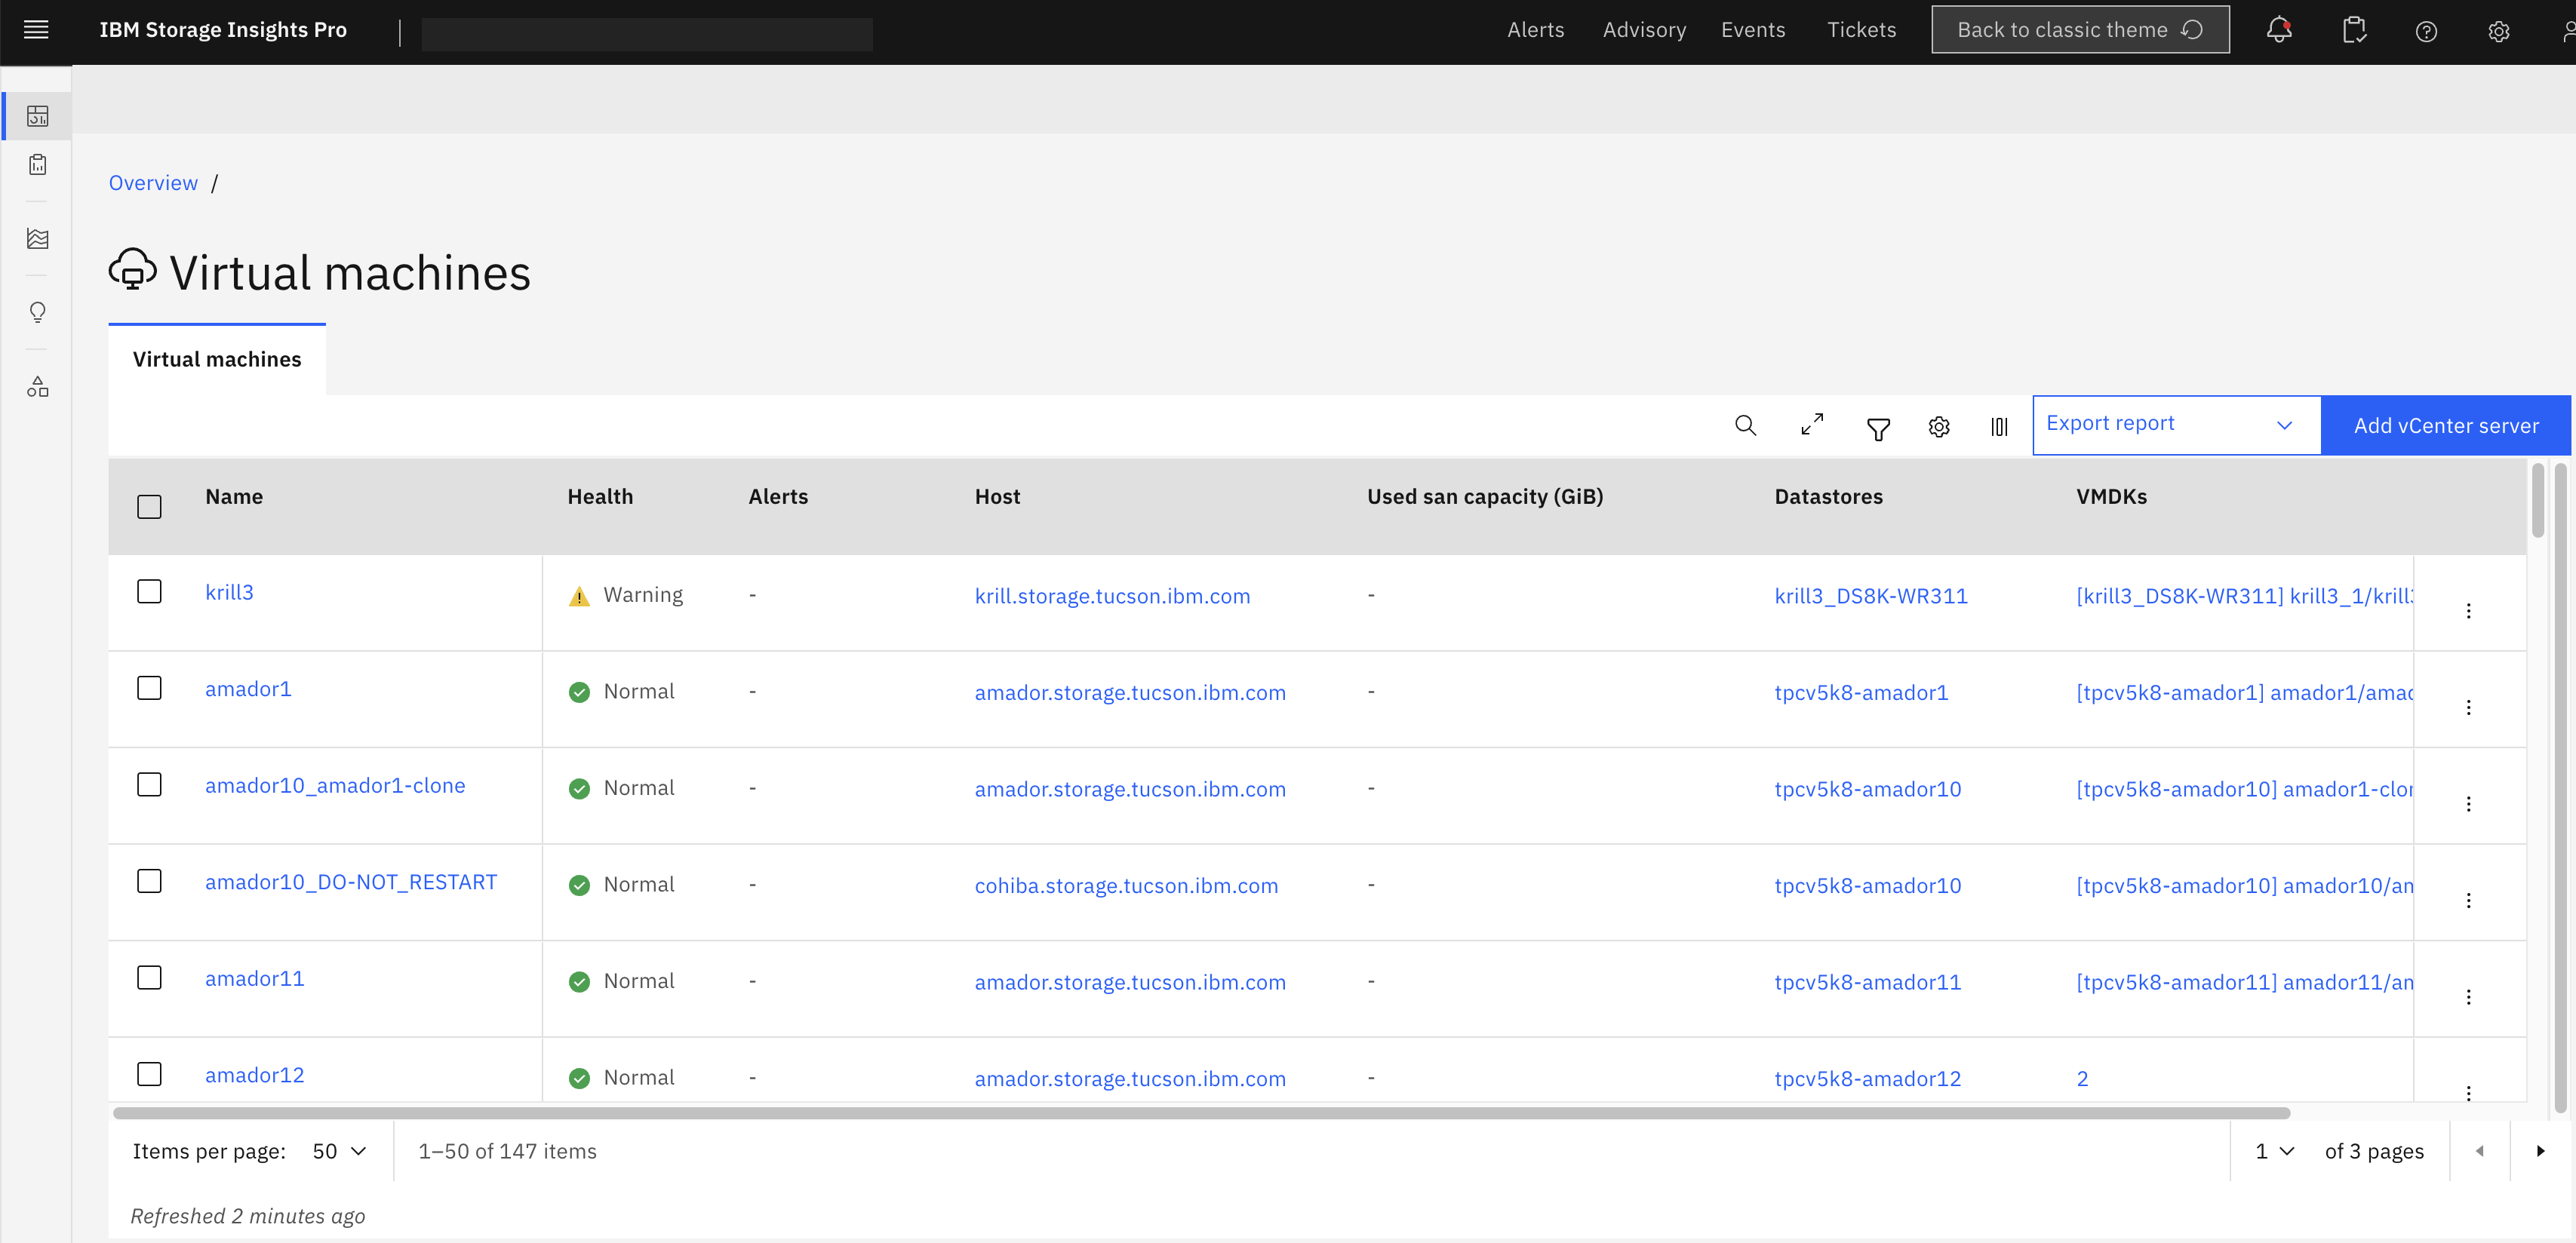2576x1243 pixels.
Task: Open the amador12 VMDKs count link
Action: [2082, 1079]
